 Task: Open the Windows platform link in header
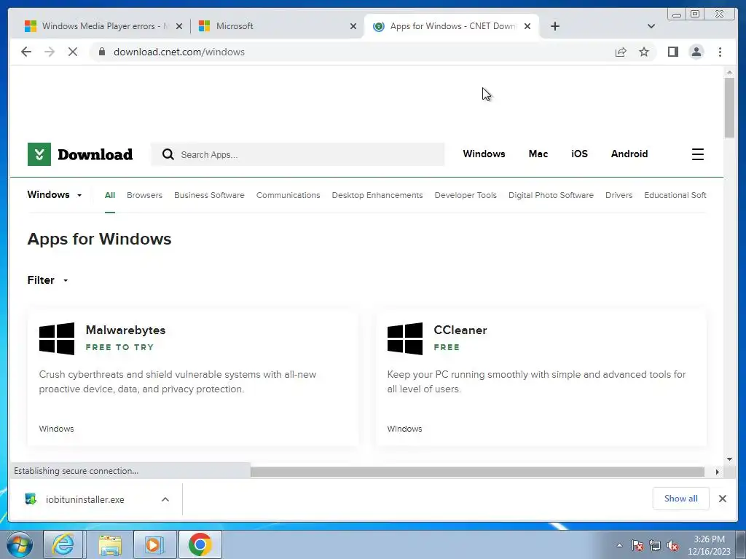click(x=484, y=154)
